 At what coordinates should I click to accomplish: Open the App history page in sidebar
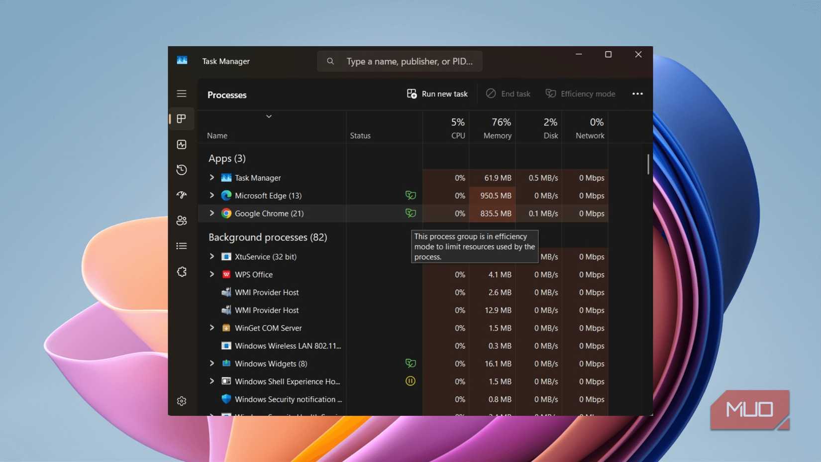coord(182,170)
